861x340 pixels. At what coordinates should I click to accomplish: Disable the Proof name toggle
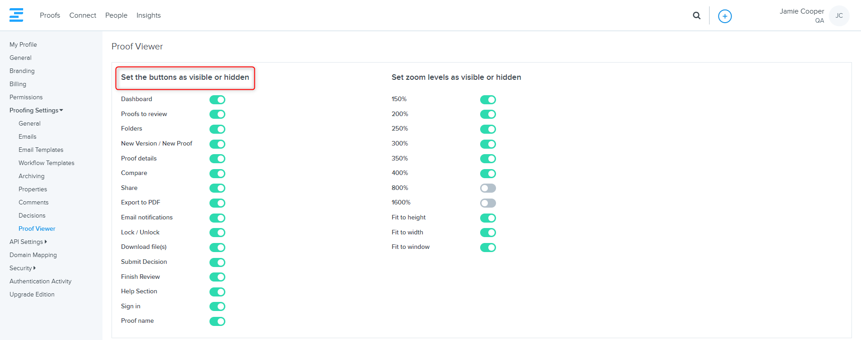pos(217,321)
